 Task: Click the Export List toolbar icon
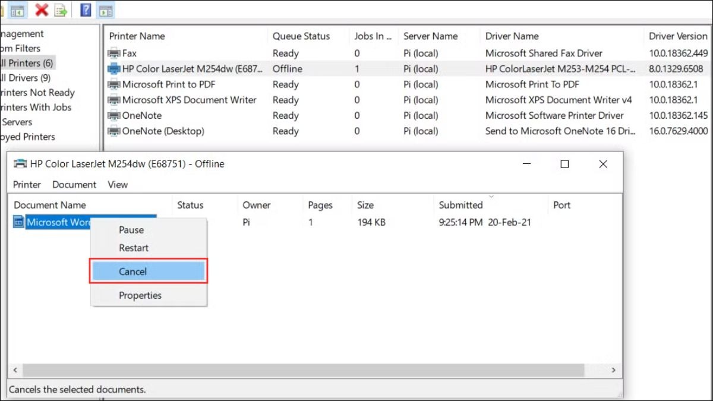[x=60, y=10]
